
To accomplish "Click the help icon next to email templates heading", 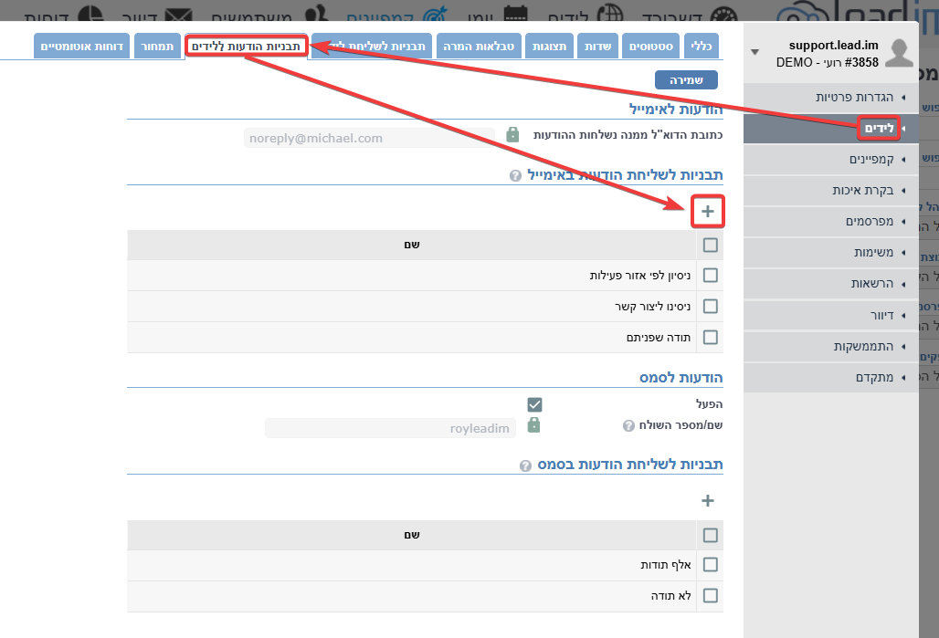I will (515, 175).
